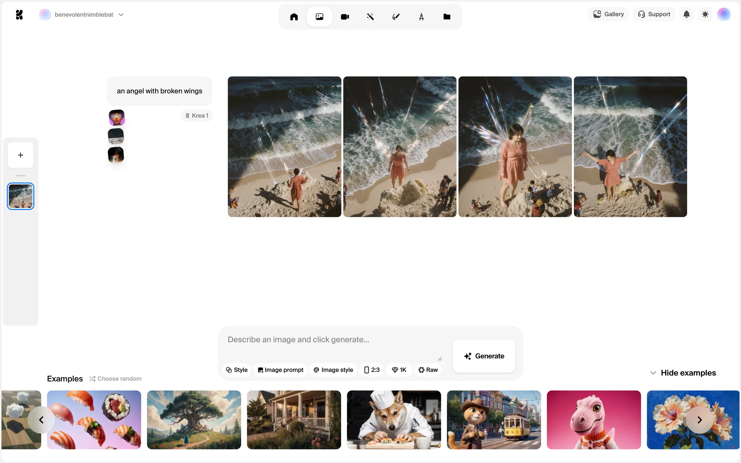Click the Krea logo icon

pyautogui.click(x=19, y=15)
